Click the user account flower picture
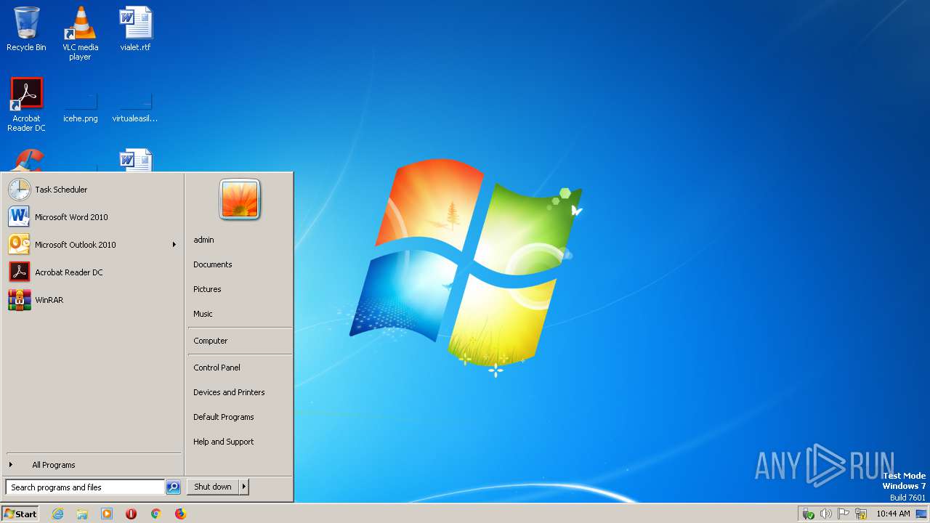 240,200
